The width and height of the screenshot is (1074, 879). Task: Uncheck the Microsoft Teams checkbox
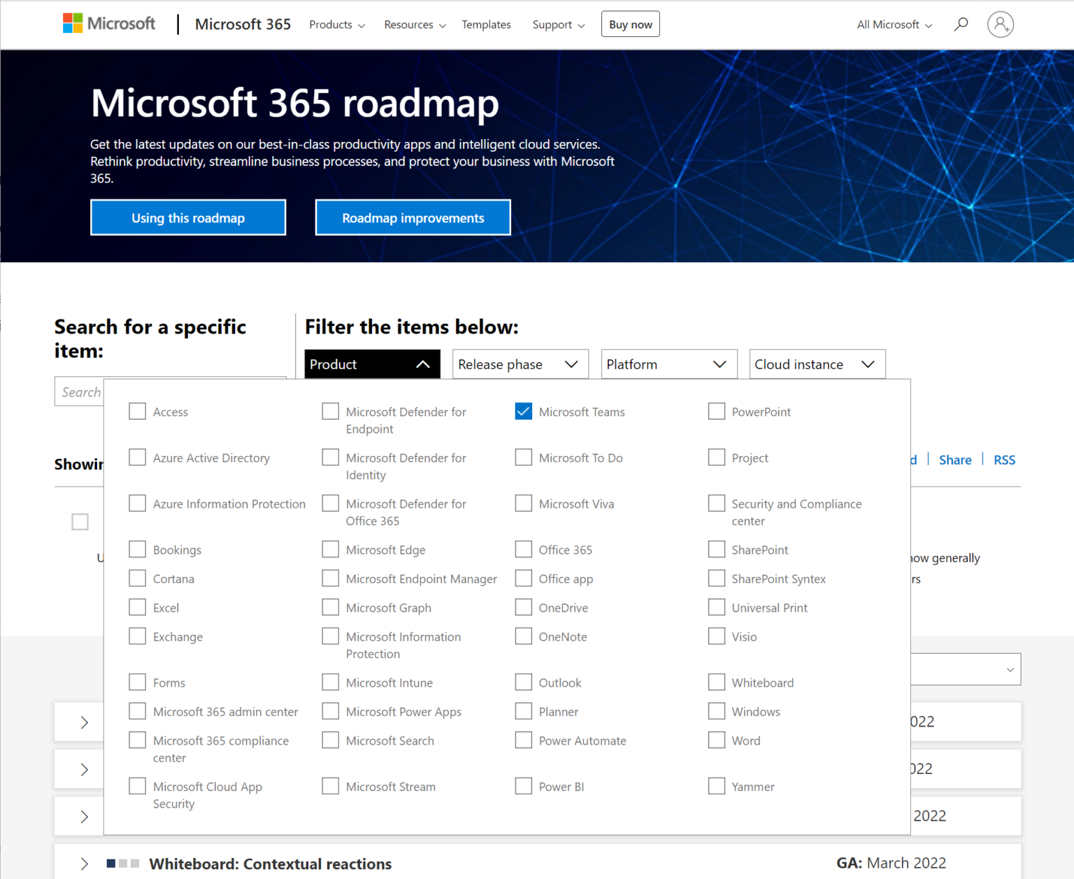coord(523,411)
